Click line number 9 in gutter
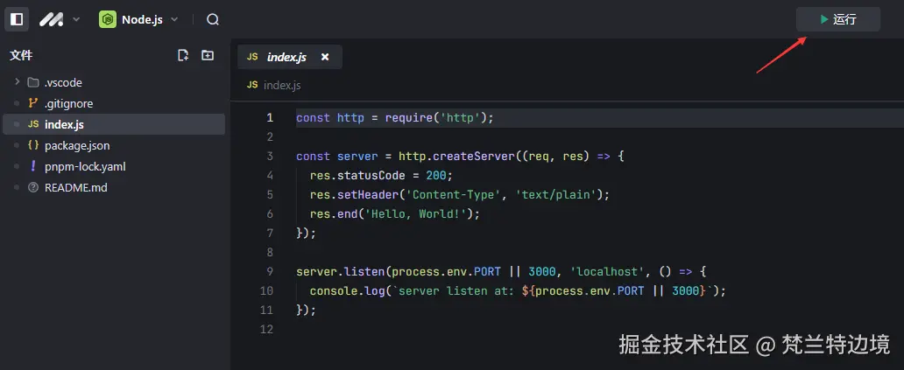The height and width of the screenshot is (370, 904). [269, 272]
